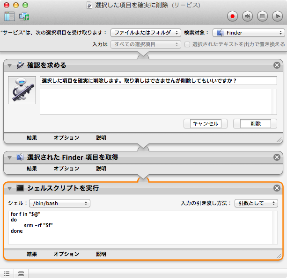Click the script editor scrollbar
Viewport: 287px width, 278px height.
(275, 228)
